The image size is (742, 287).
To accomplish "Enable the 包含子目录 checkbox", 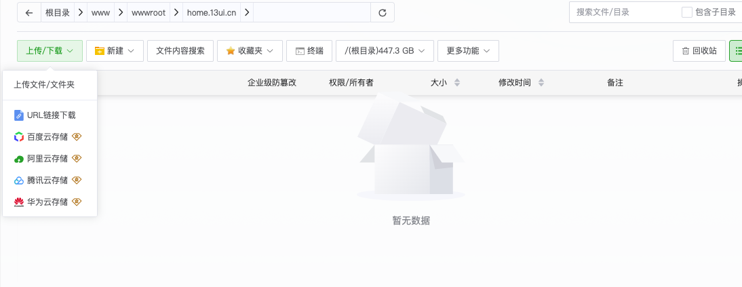I will 687,12.
